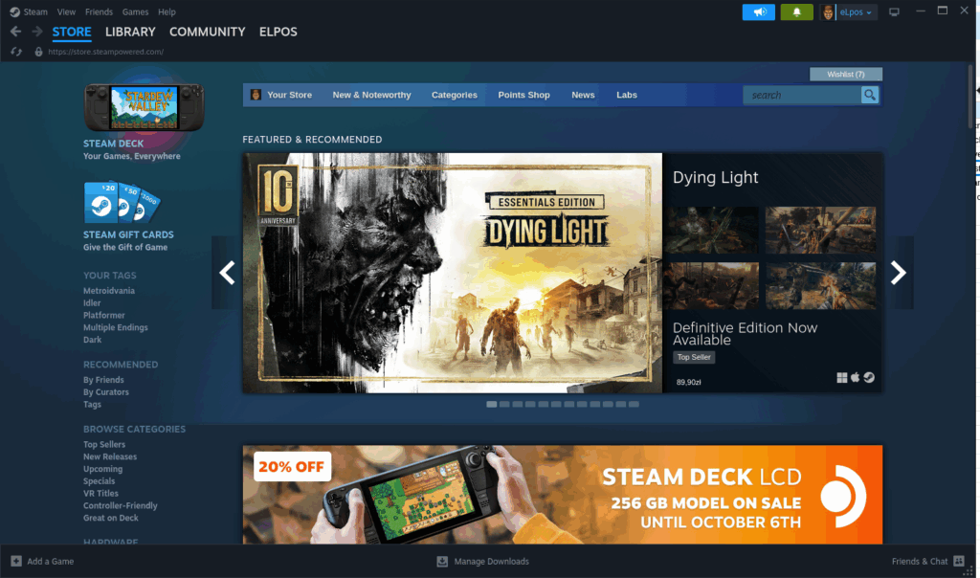Viewport: 980px width, 578px height.
Task: Click the Apple platform icon on Dying Light
Action: pos(855,377)
